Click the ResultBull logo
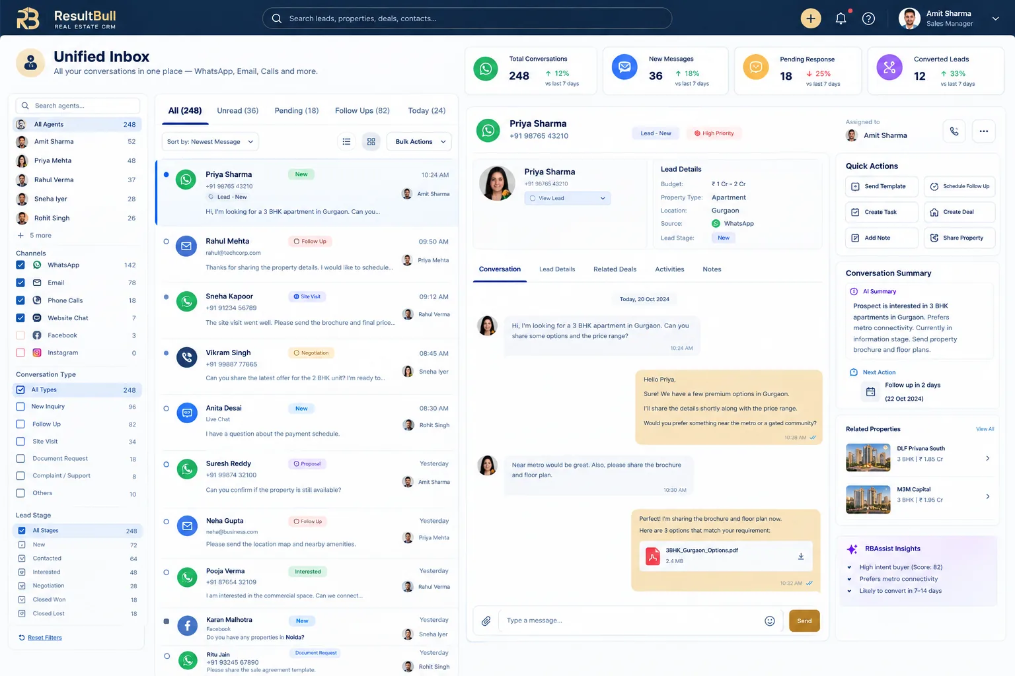Image resolution: width=1015 pixels, height=676 pixels. (x=65, y=18)
